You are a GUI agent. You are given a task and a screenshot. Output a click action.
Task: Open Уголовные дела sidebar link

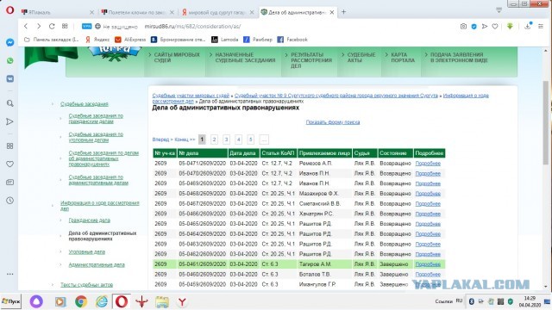point(86,252)
